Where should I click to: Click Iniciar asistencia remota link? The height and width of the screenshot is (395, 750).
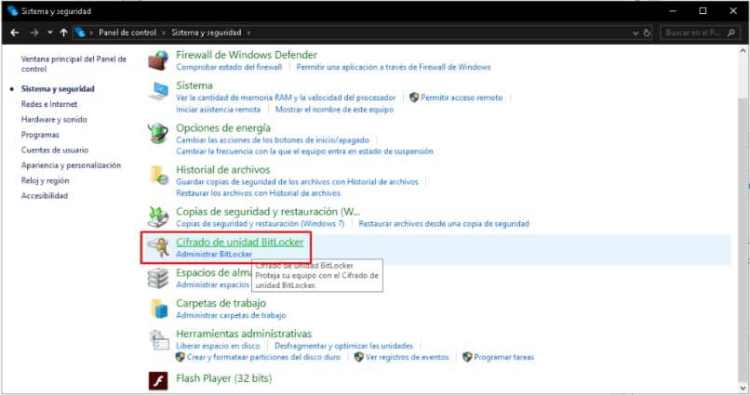coord(218,110)
